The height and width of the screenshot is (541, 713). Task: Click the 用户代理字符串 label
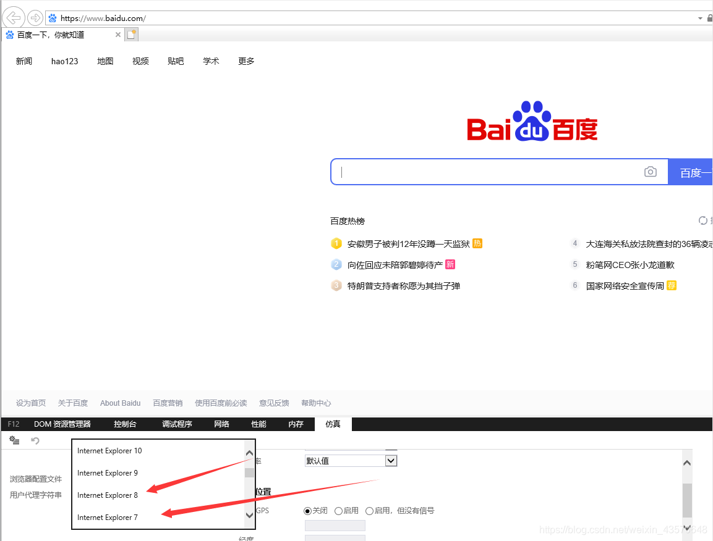pyautogui.click(x=35, y=495)
